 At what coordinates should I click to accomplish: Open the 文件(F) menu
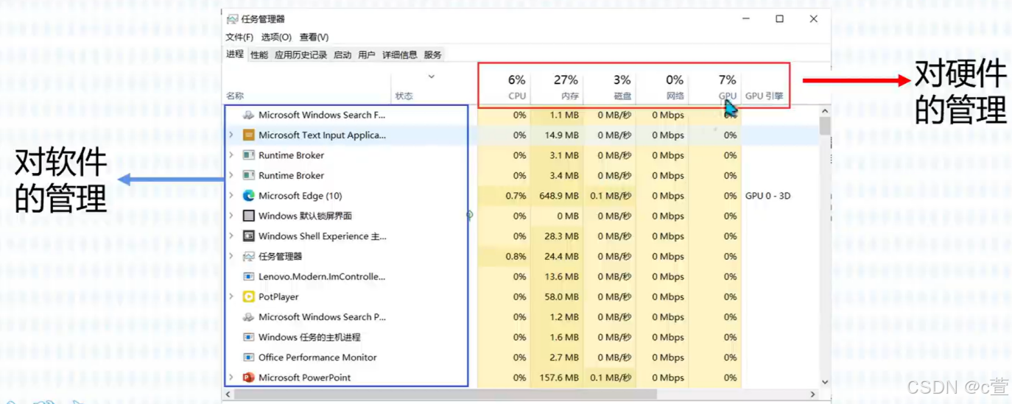[239, 37]
